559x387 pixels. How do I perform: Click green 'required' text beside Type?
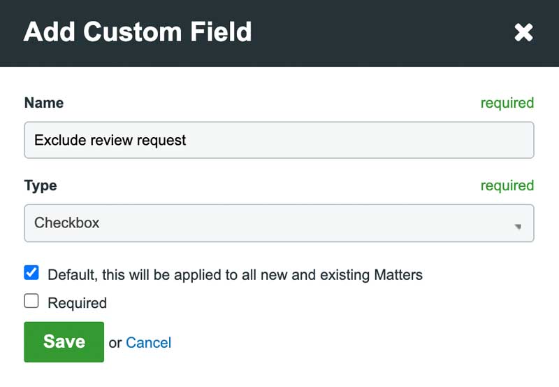tap(507, 185)
